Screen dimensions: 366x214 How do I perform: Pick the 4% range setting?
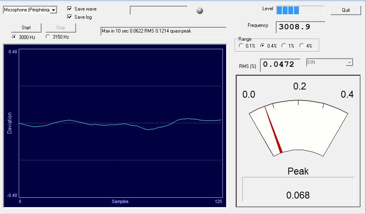(x=302, y=46)
